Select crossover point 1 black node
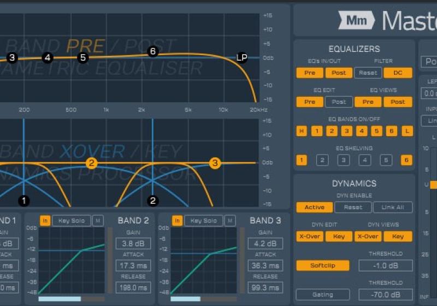This screenshot has width=437, height=306. point(23,201)
